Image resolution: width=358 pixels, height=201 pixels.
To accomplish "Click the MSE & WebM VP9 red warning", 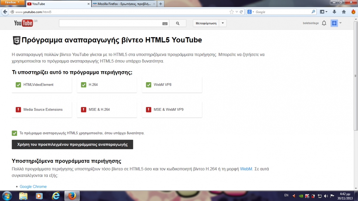I will pos(149,110).
